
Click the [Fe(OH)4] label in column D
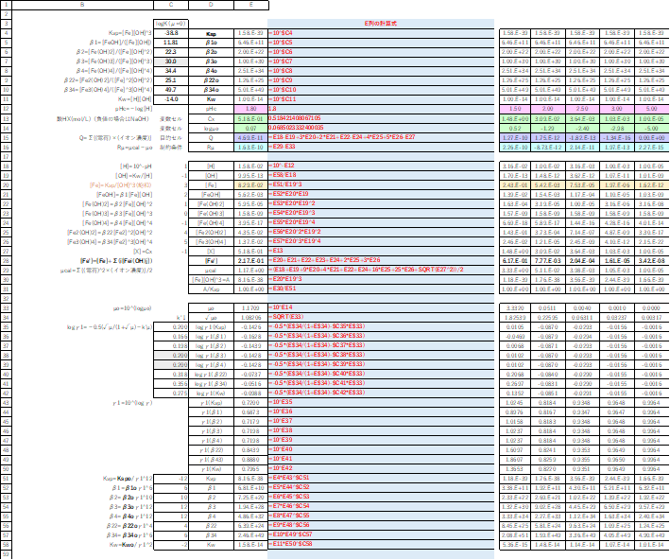click(x=211, y=223)
